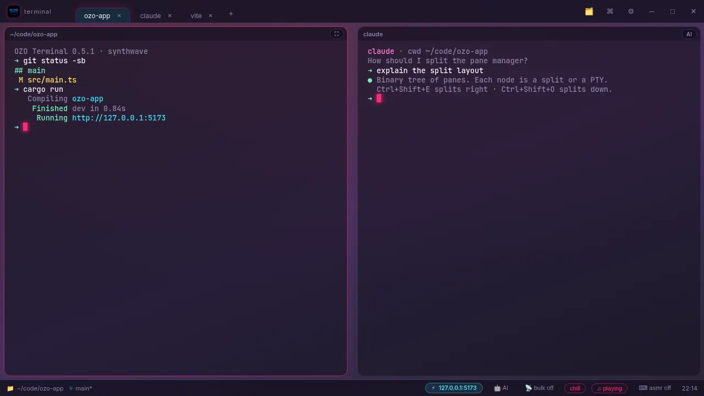This screenshot has height=396, width=704.
Task: Open the command palette icon
Action: pos(610,12)
